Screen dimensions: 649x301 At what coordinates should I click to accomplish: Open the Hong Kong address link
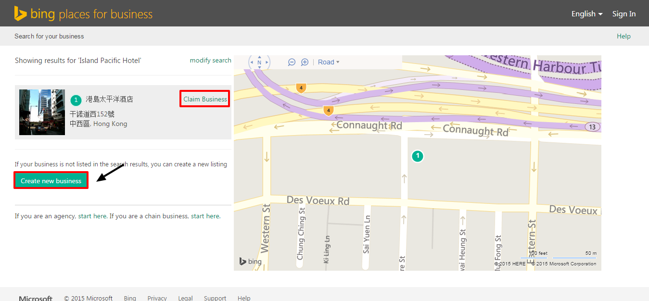[x=110, y=124]
